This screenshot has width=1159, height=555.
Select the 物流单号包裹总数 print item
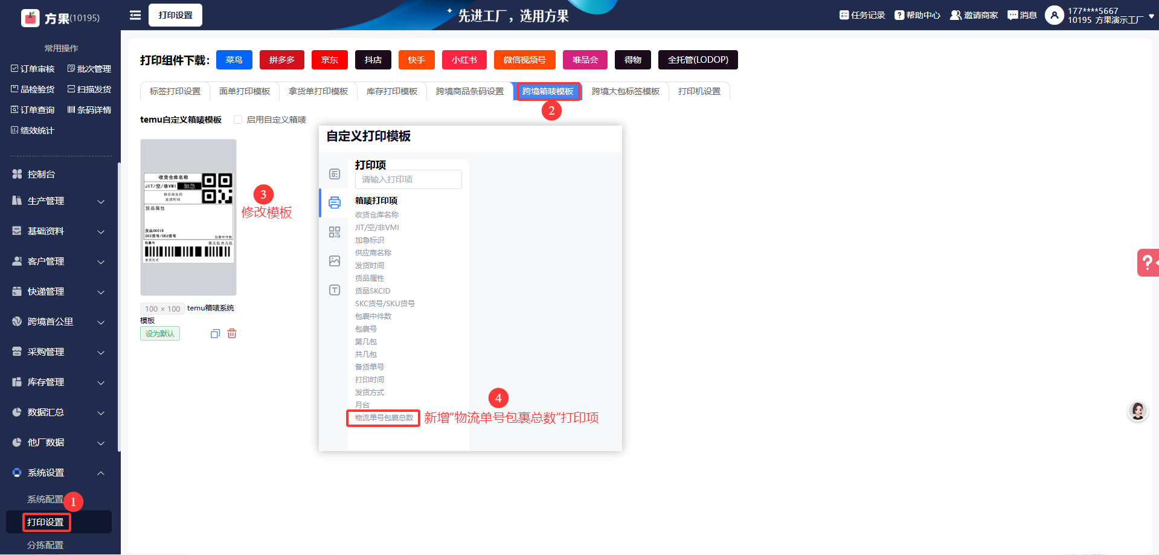[x=384, y=418]
